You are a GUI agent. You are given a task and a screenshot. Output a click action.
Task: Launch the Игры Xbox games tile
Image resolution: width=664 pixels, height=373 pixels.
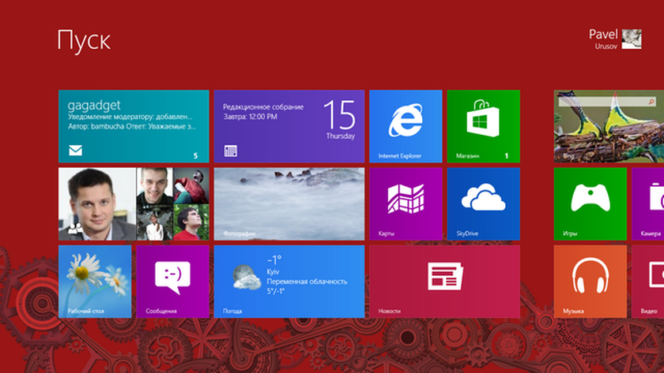pyautogui.click(x=590, y=203)
